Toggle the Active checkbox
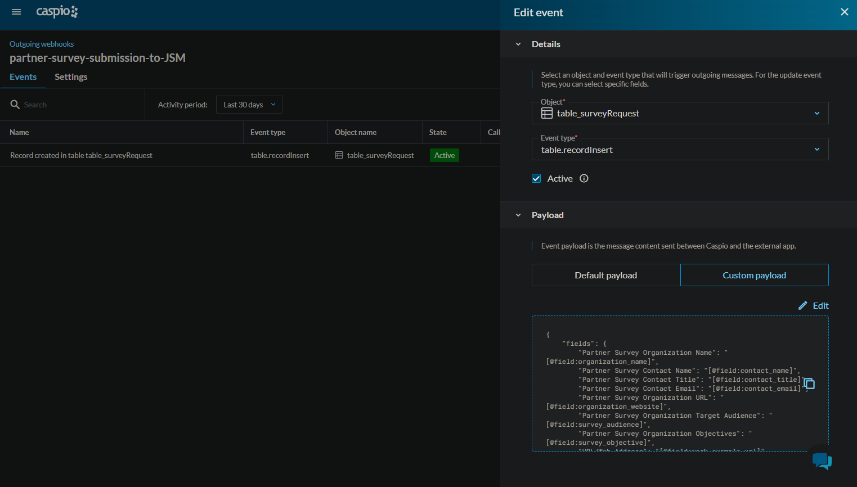857x487 pixels. tap(536, 178)
